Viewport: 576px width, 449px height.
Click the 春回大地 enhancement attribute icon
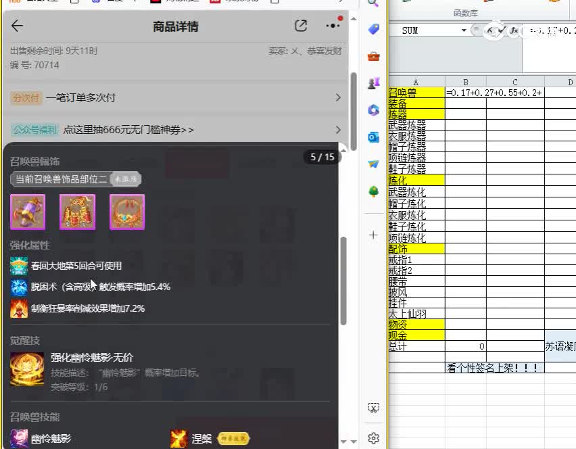click(18, 266)
